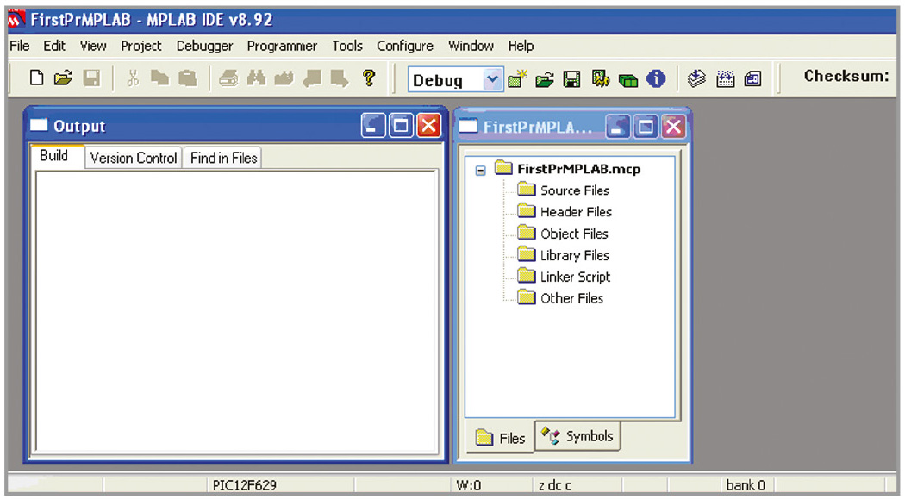Maximize the Output window
The width and height of the screenshot is (905, 499).
click(401, 127)
